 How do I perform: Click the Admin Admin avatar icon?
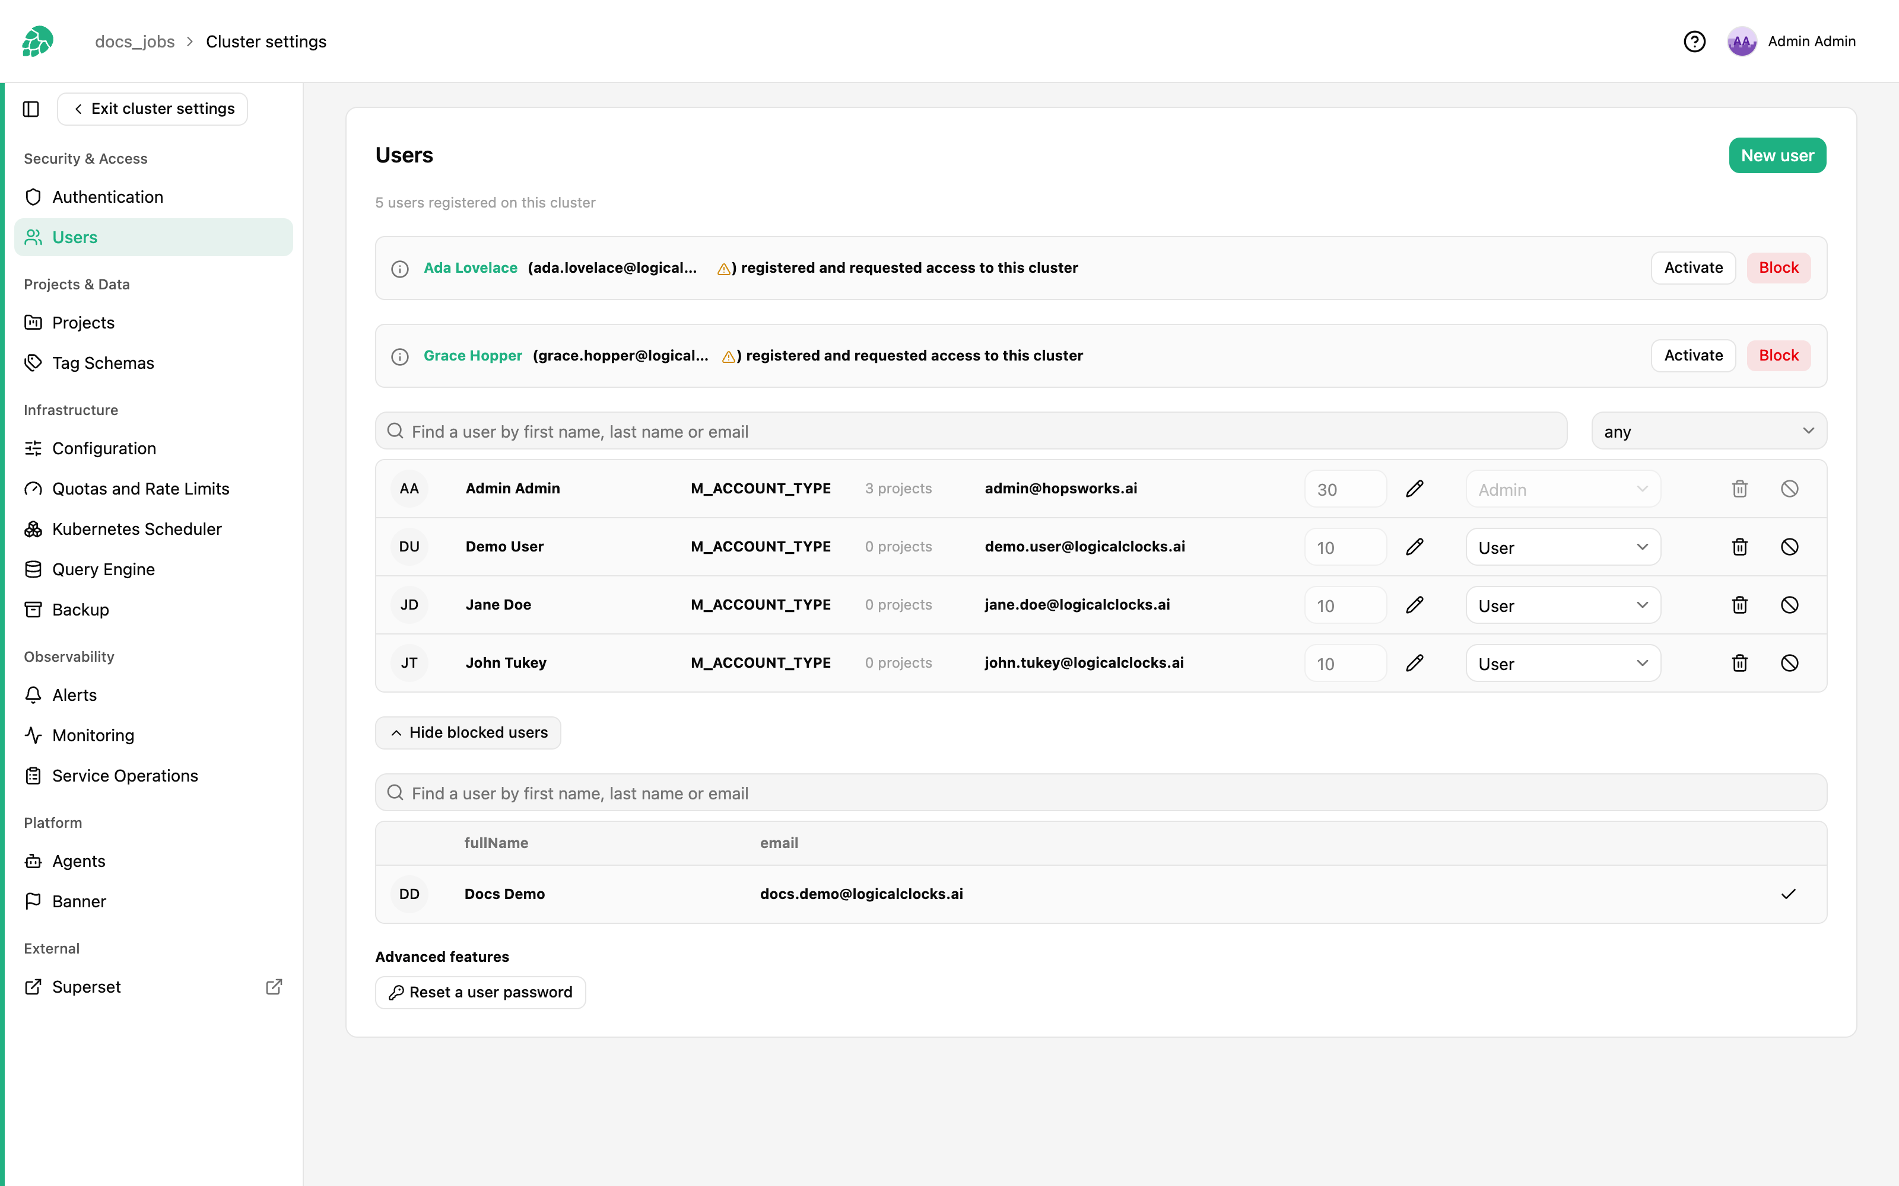point(1741,42)
